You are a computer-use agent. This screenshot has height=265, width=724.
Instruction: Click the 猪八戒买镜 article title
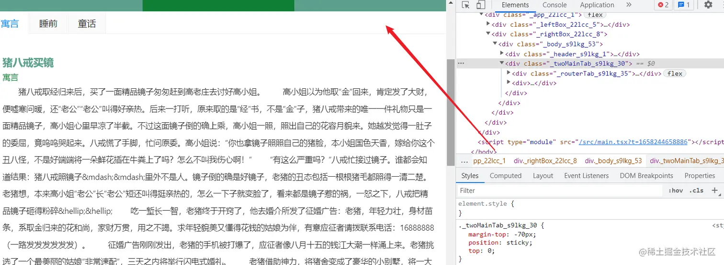pos(28,63)
